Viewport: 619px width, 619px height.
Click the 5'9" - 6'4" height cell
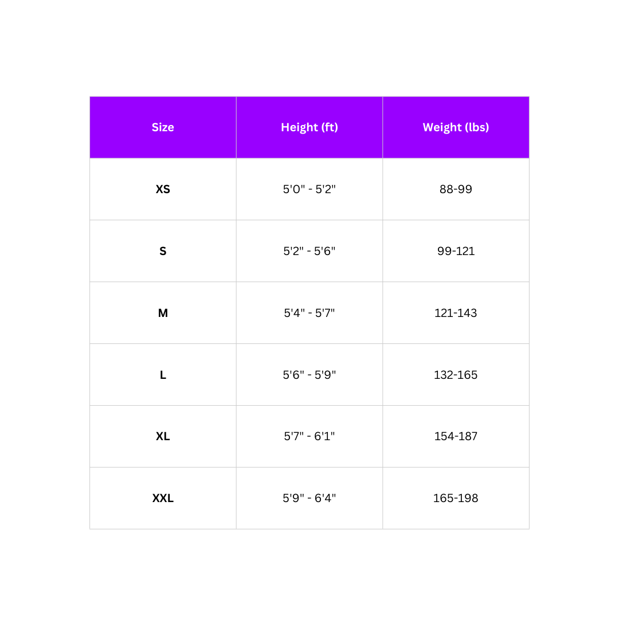tap(309, 498)
